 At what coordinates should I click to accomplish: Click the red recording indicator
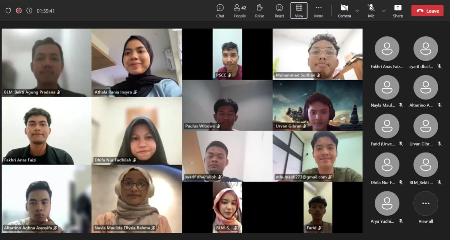(19, 11)
